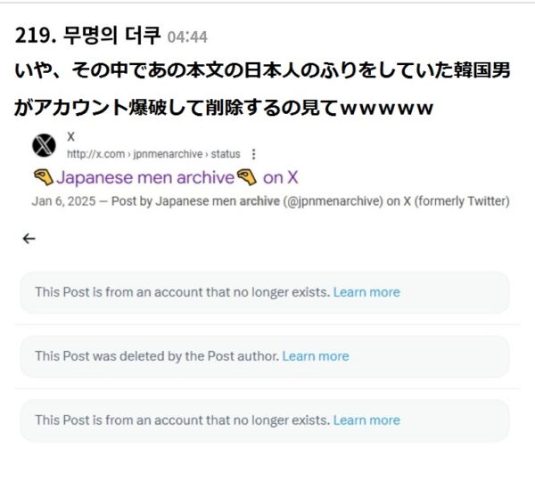Select the bottommost "account that no longer exists" notice box
This screenshot has height=481, width=535.
[264, 420]
